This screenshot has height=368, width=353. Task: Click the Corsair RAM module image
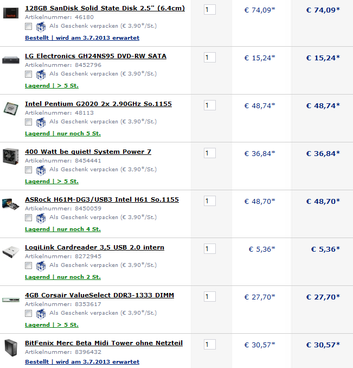(x=10, y=300)
